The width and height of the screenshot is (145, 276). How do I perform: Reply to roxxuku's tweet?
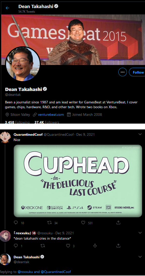(16, 246)
